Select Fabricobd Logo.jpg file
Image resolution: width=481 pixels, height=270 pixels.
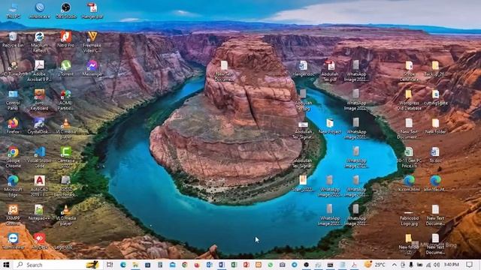tap(409, 217)
